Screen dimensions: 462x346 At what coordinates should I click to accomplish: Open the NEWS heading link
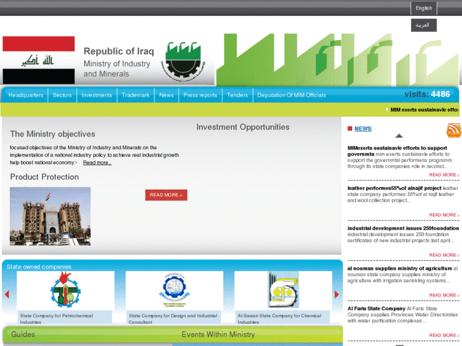[363, 129]
